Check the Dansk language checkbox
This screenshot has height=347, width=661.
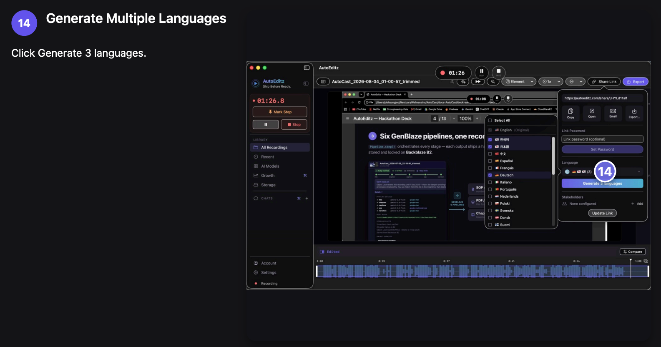490,218
